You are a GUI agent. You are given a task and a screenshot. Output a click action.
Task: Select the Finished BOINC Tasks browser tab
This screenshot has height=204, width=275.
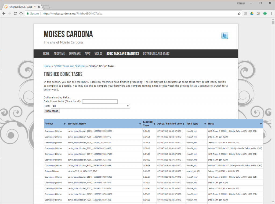point(22,7)
